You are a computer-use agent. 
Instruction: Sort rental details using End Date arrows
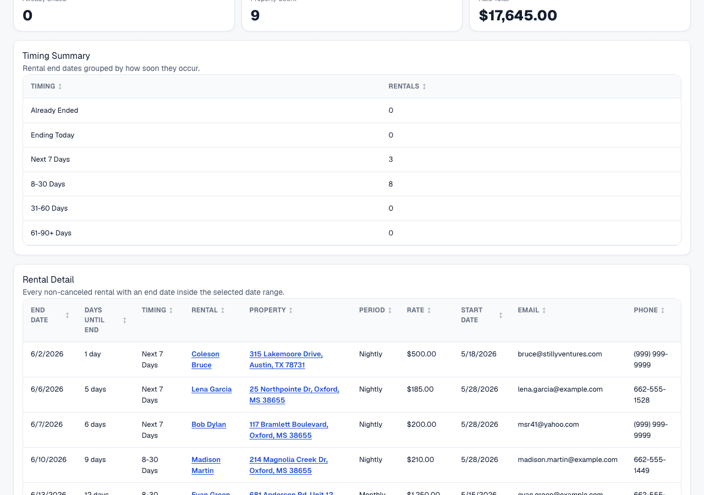click(68, 315)
